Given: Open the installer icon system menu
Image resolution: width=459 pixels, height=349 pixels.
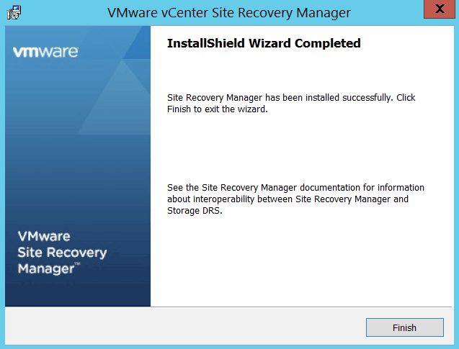Looking at the screenshot, I should [x=14, y=12].
